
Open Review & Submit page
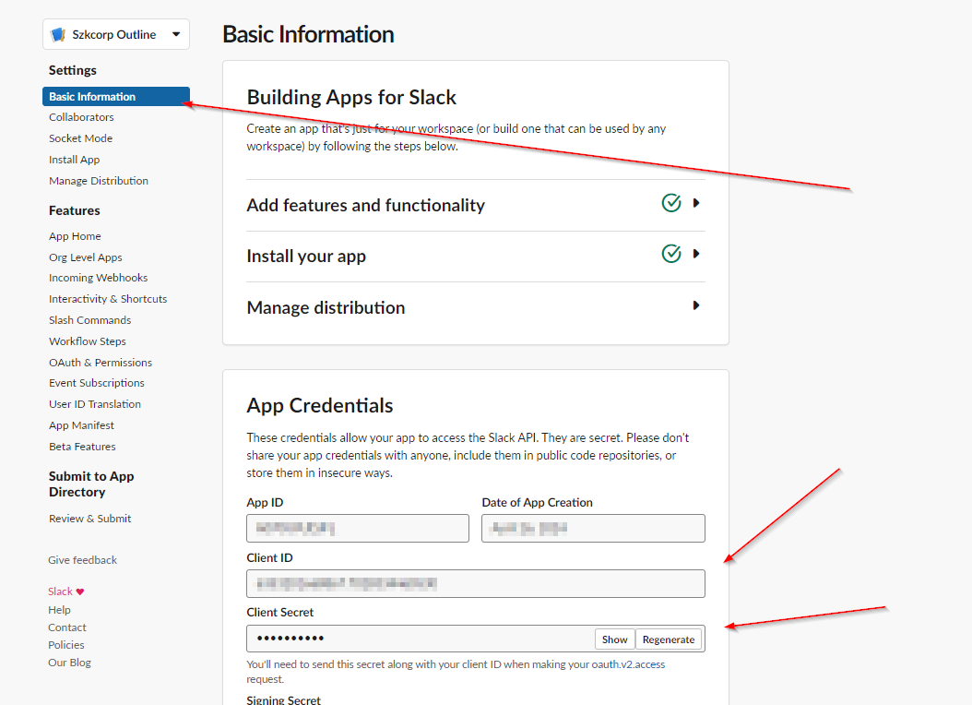pos(89,519)
